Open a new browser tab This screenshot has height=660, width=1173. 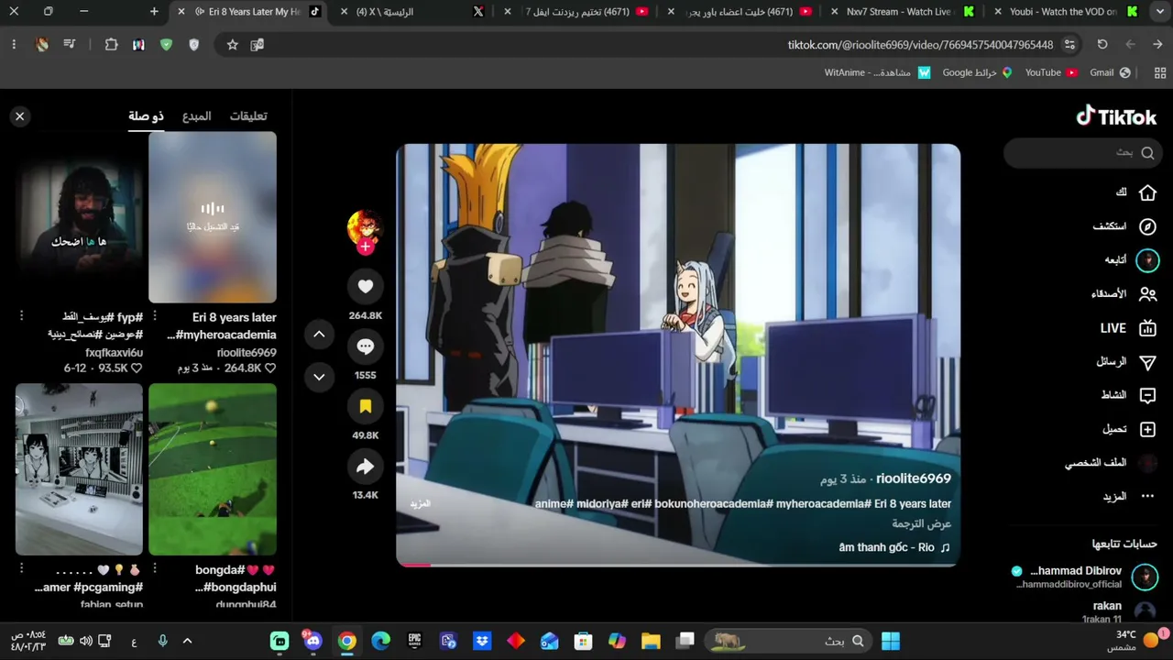click(x=154, y=12)
